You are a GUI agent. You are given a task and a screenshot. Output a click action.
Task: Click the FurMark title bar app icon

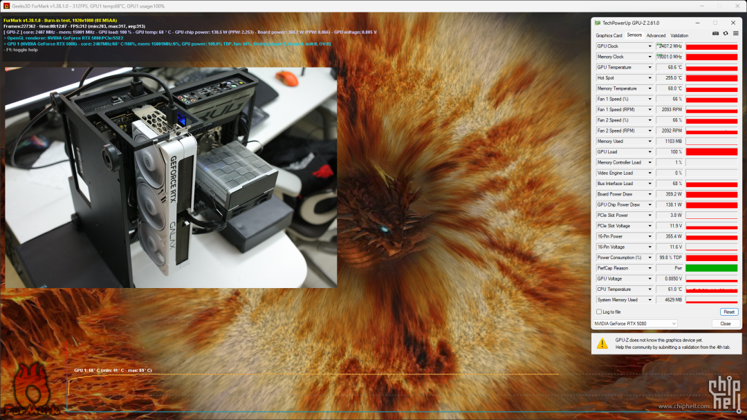click(6, 6)
